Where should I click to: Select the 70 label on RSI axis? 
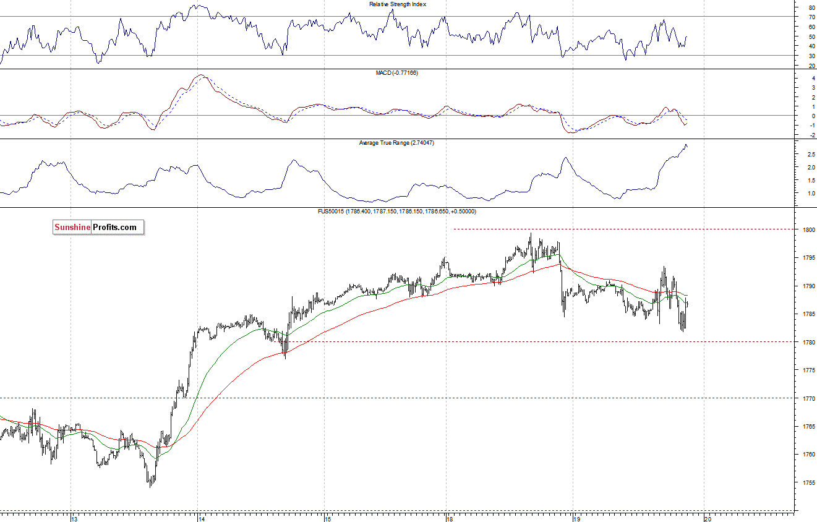coord(811,17)
